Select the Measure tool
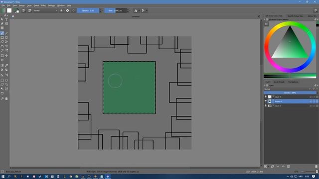The height and width of the screenshot is (179, 319). (x=6, y=75)
